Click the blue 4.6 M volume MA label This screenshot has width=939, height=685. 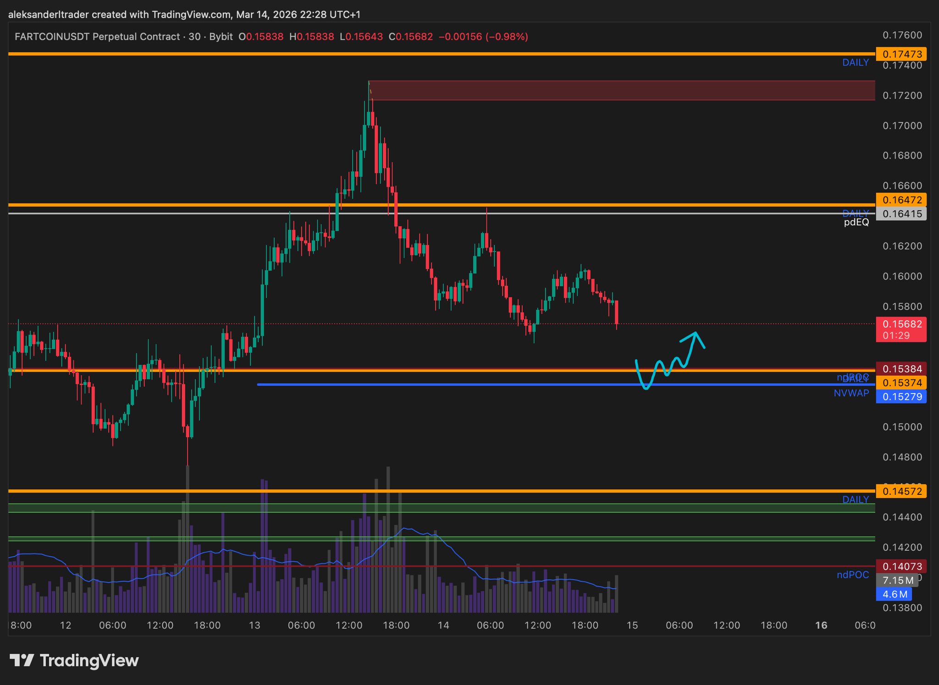pos(894,594)
